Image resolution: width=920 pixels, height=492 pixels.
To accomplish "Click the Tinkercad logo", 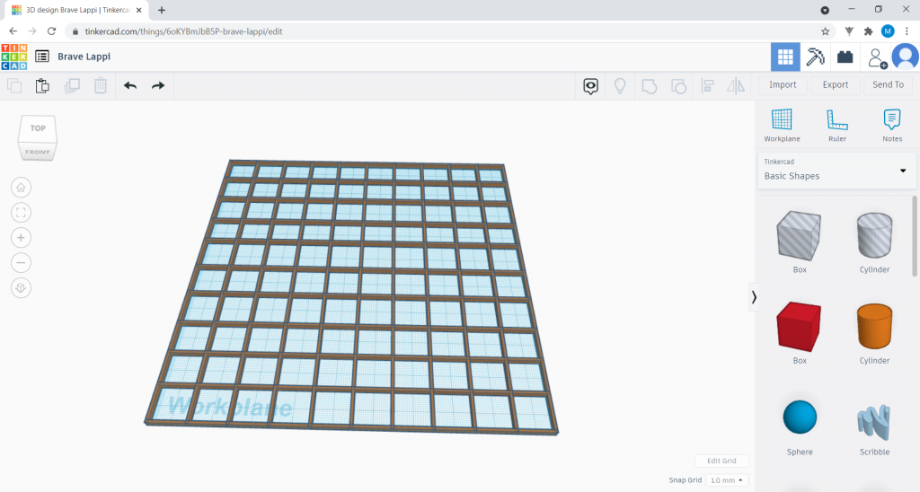I will (14, 57).
